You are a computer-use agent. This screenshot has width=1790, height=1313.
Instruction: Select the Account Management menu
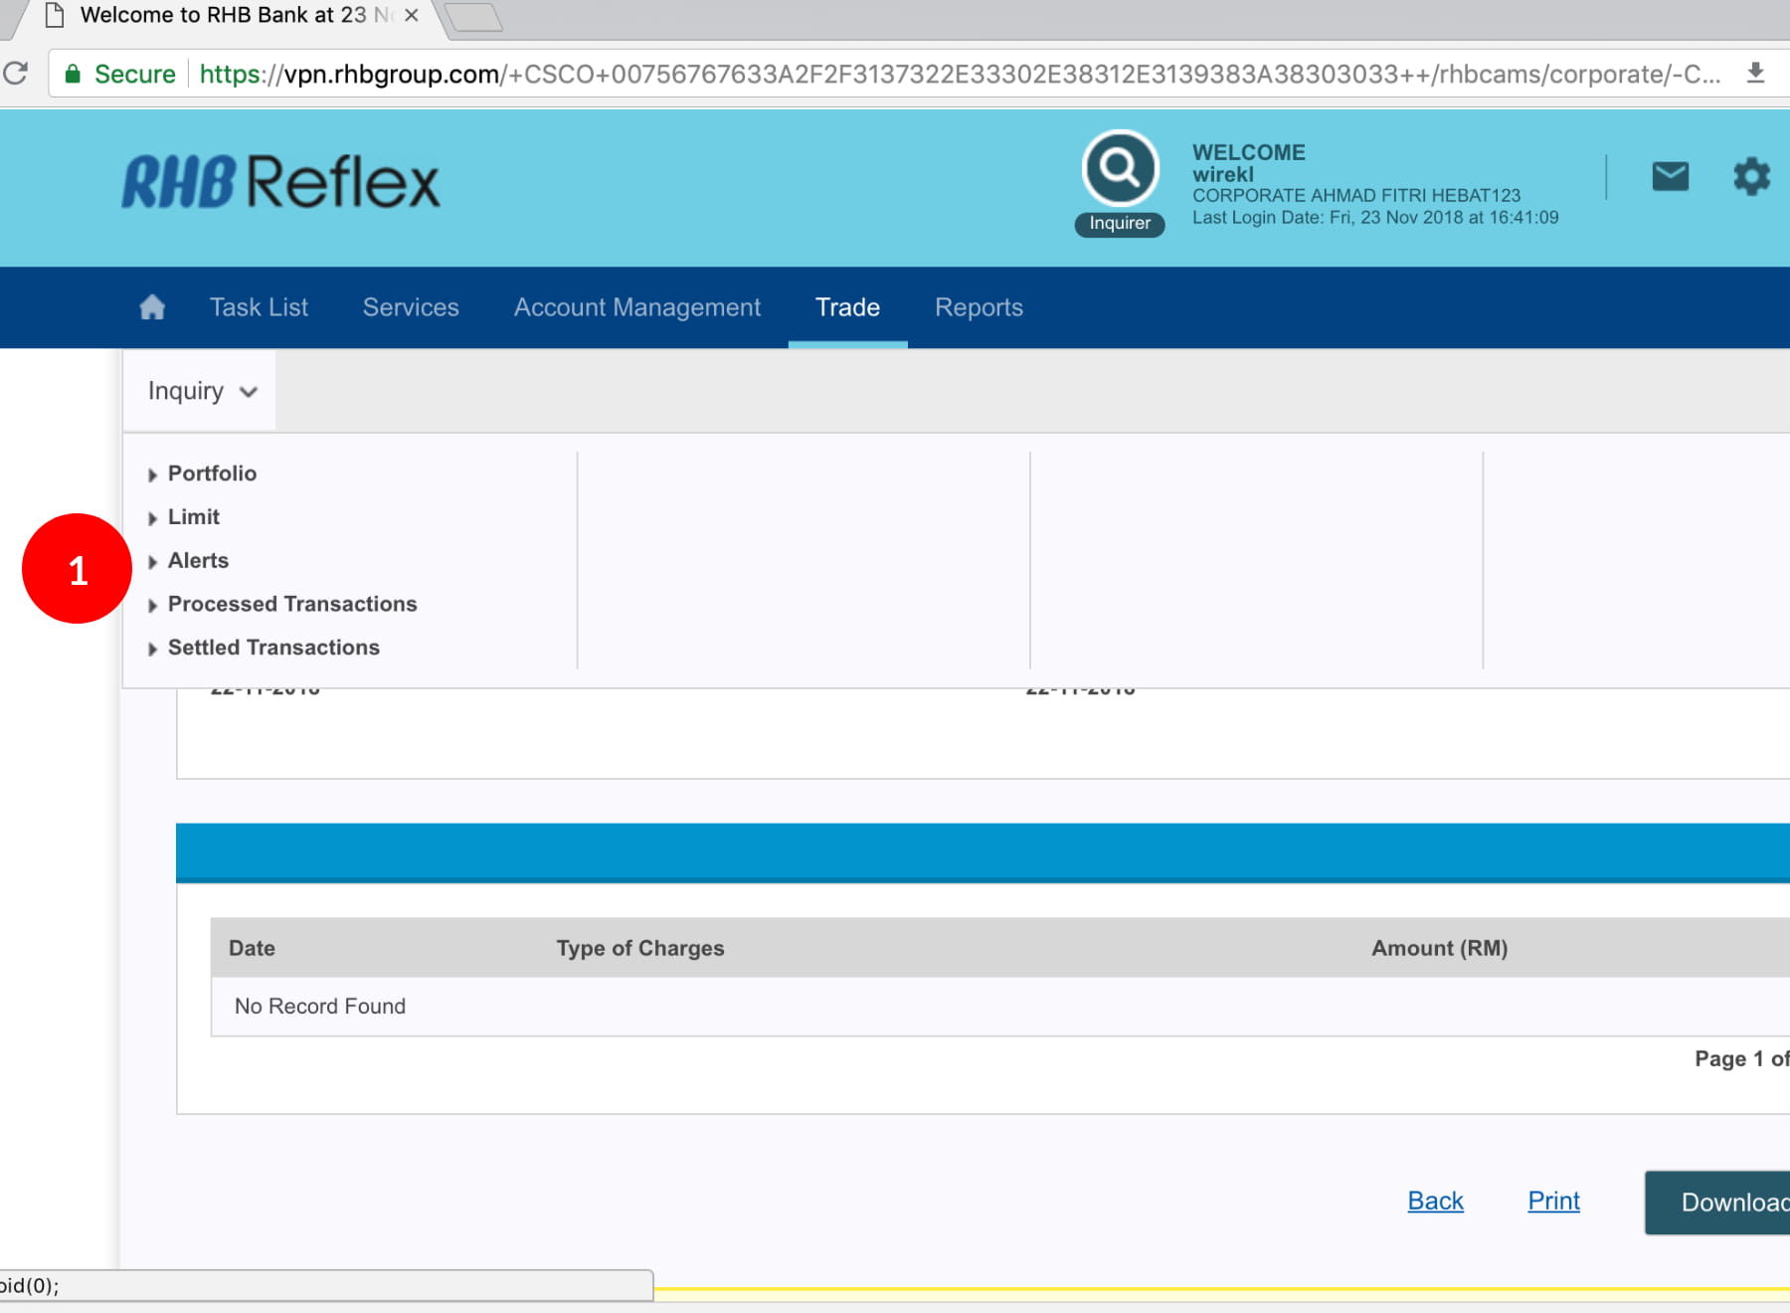pyautogui.click(x=636, y=307)
